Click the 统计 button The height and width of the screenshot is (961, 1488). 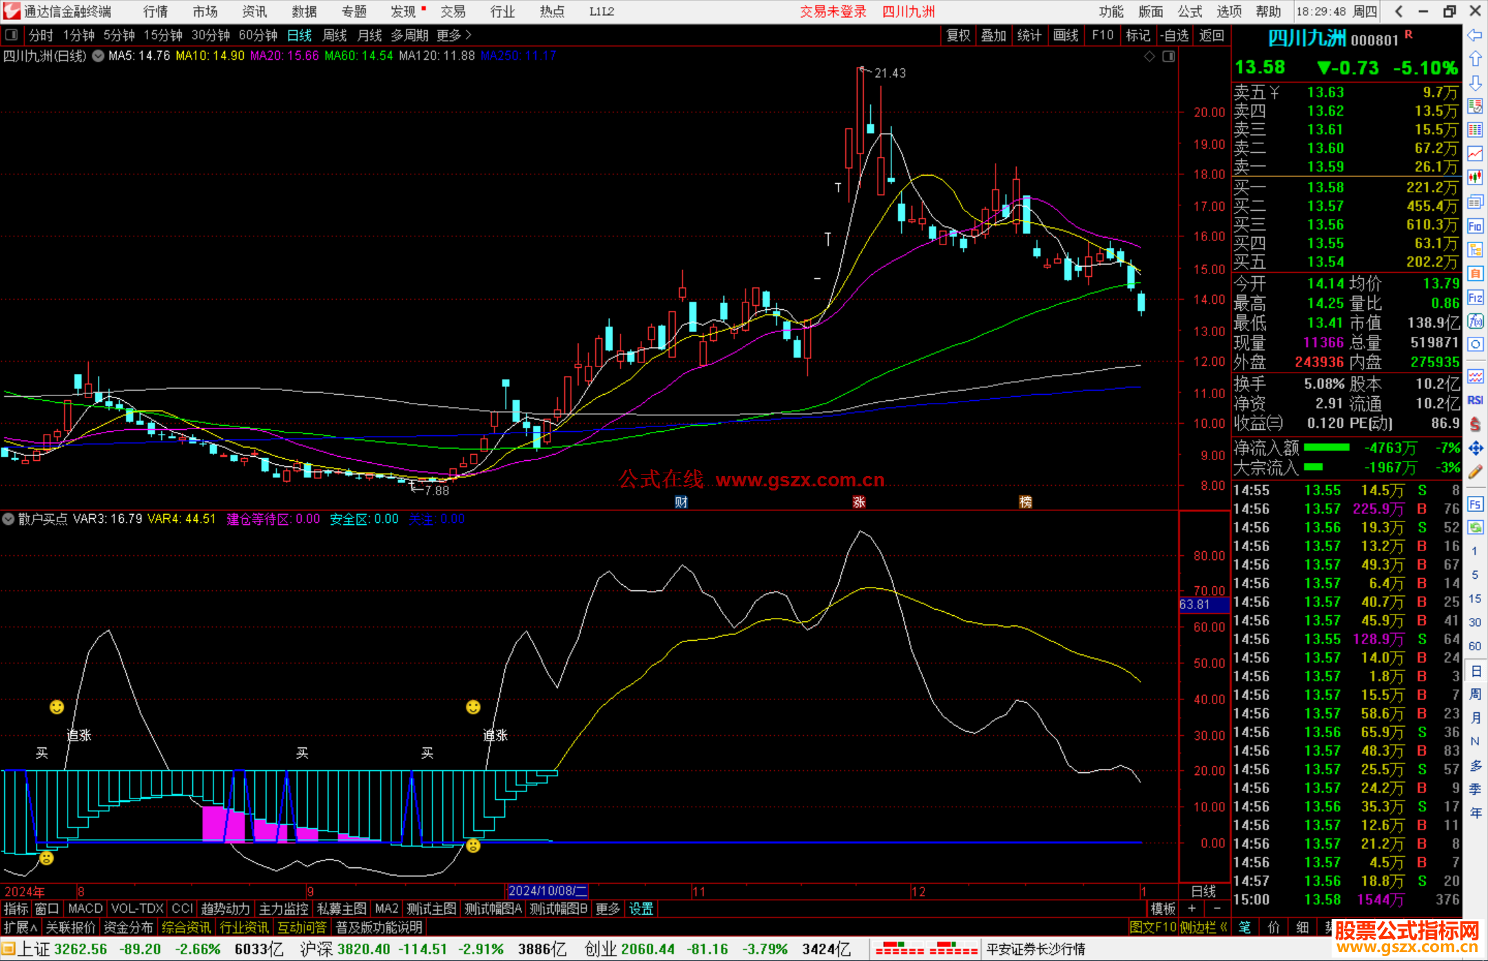click(x=1029, y=35)
